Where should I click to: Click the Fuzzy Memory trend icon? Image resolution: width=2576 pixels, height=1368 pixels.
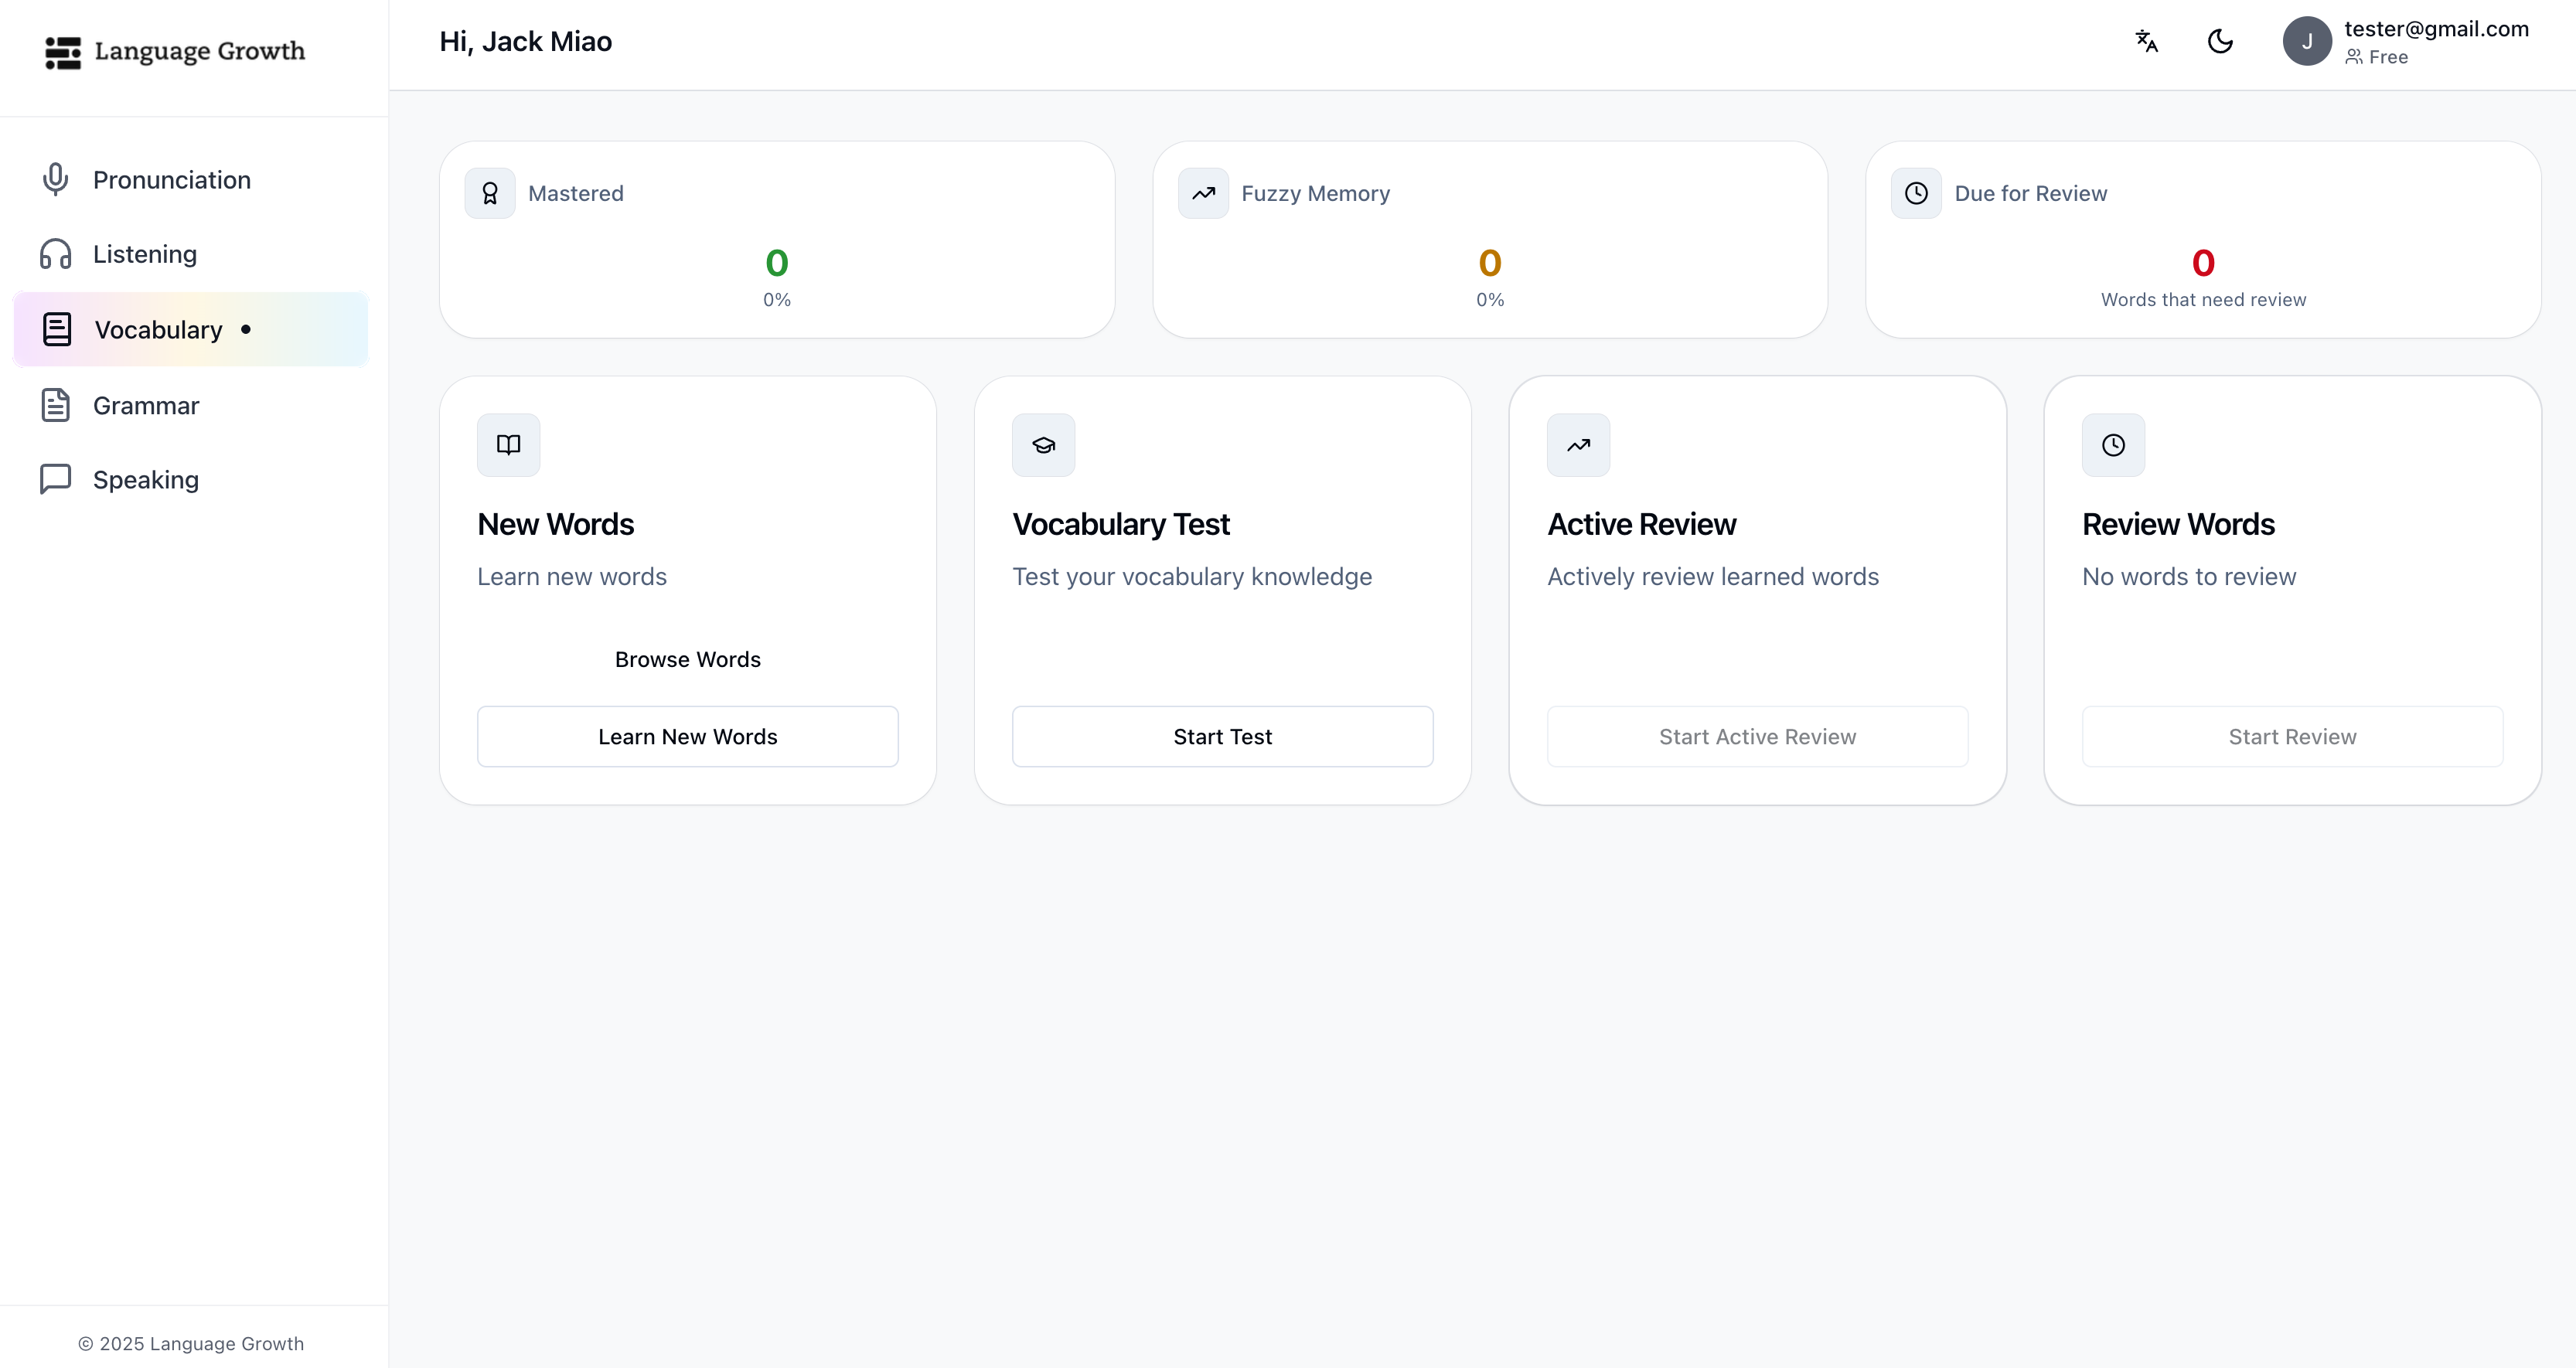coord(1203,193)
